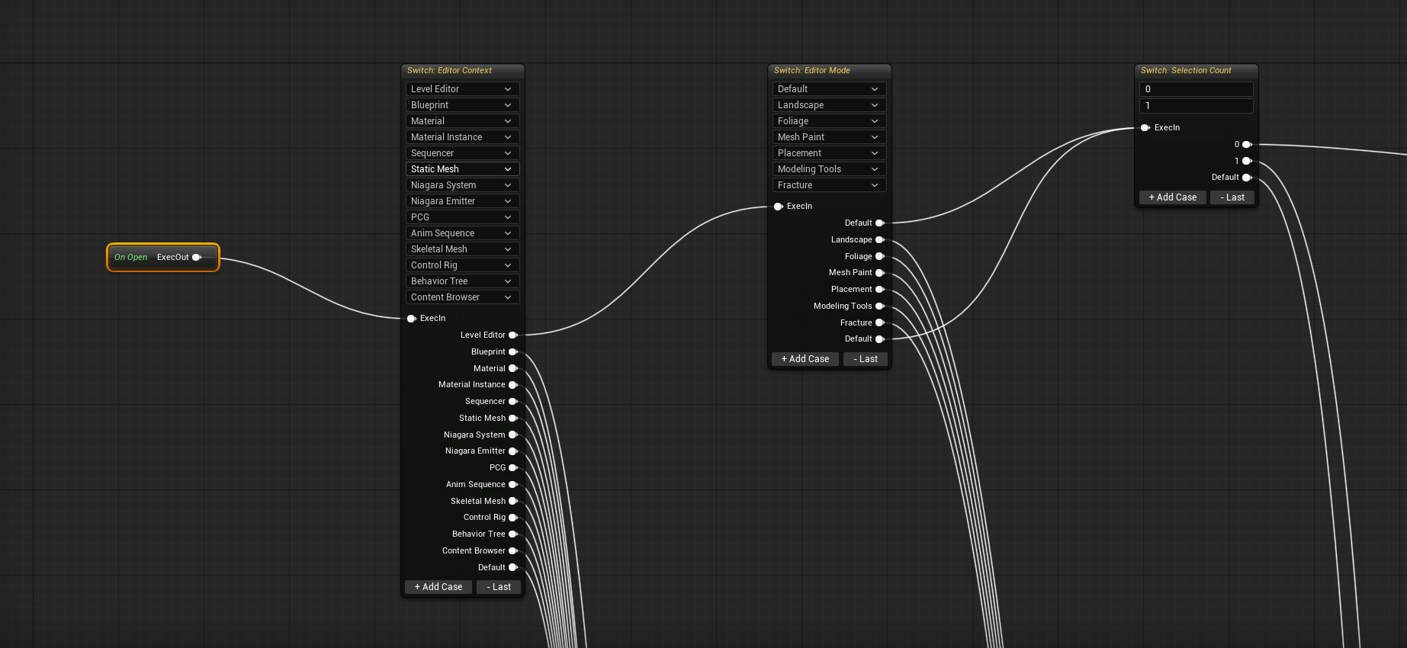
Task: Open the Behavior Tree case dropdown
Action: [x=462, y=281]
